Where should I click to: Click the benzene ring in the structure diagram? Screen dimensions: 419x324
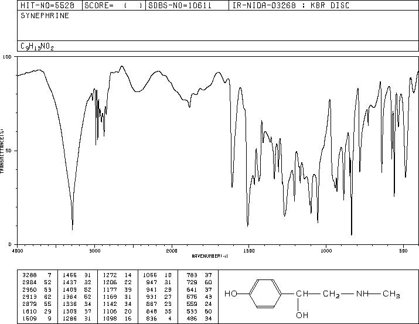click(265, 294)
